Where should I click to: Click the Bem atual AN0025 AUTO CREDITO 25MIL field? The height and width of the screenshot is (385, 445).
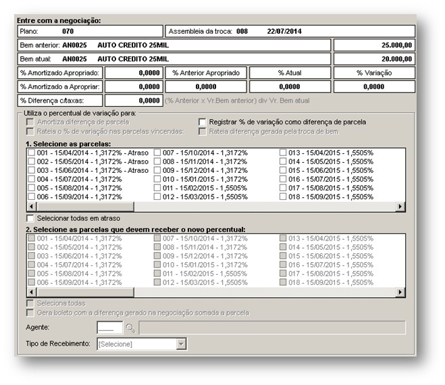point(174,59)
